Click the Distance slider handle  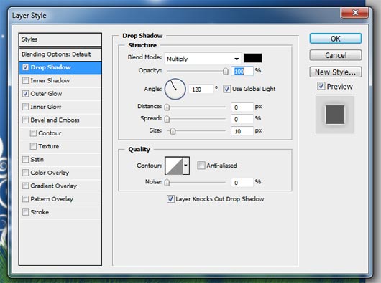[x=167, y=107]
